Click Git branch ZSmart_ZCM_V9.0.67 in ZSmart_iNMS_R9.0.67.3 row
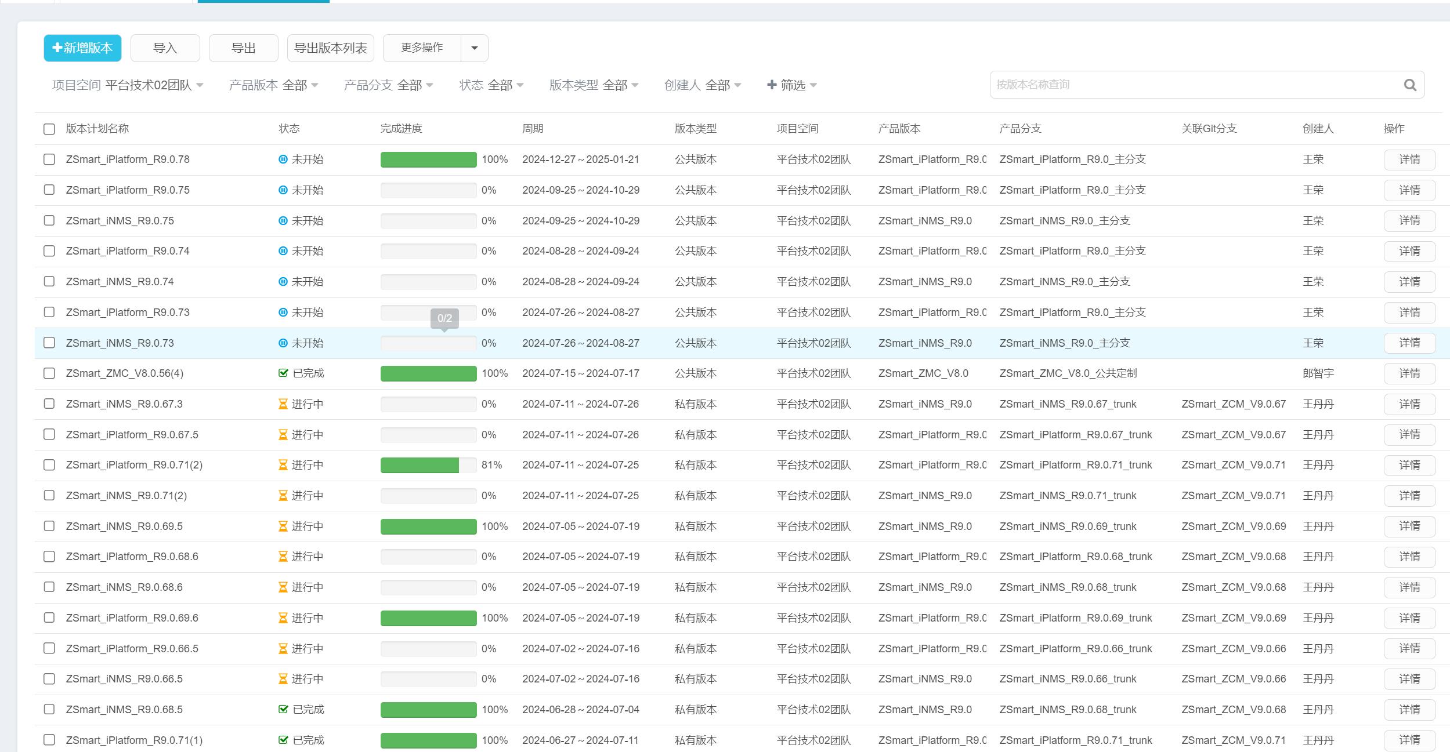1450x752 pixels. click(1234, 404)
